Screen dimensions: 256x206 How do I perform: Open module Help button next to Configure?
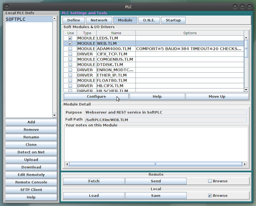[x=157, y=97]
